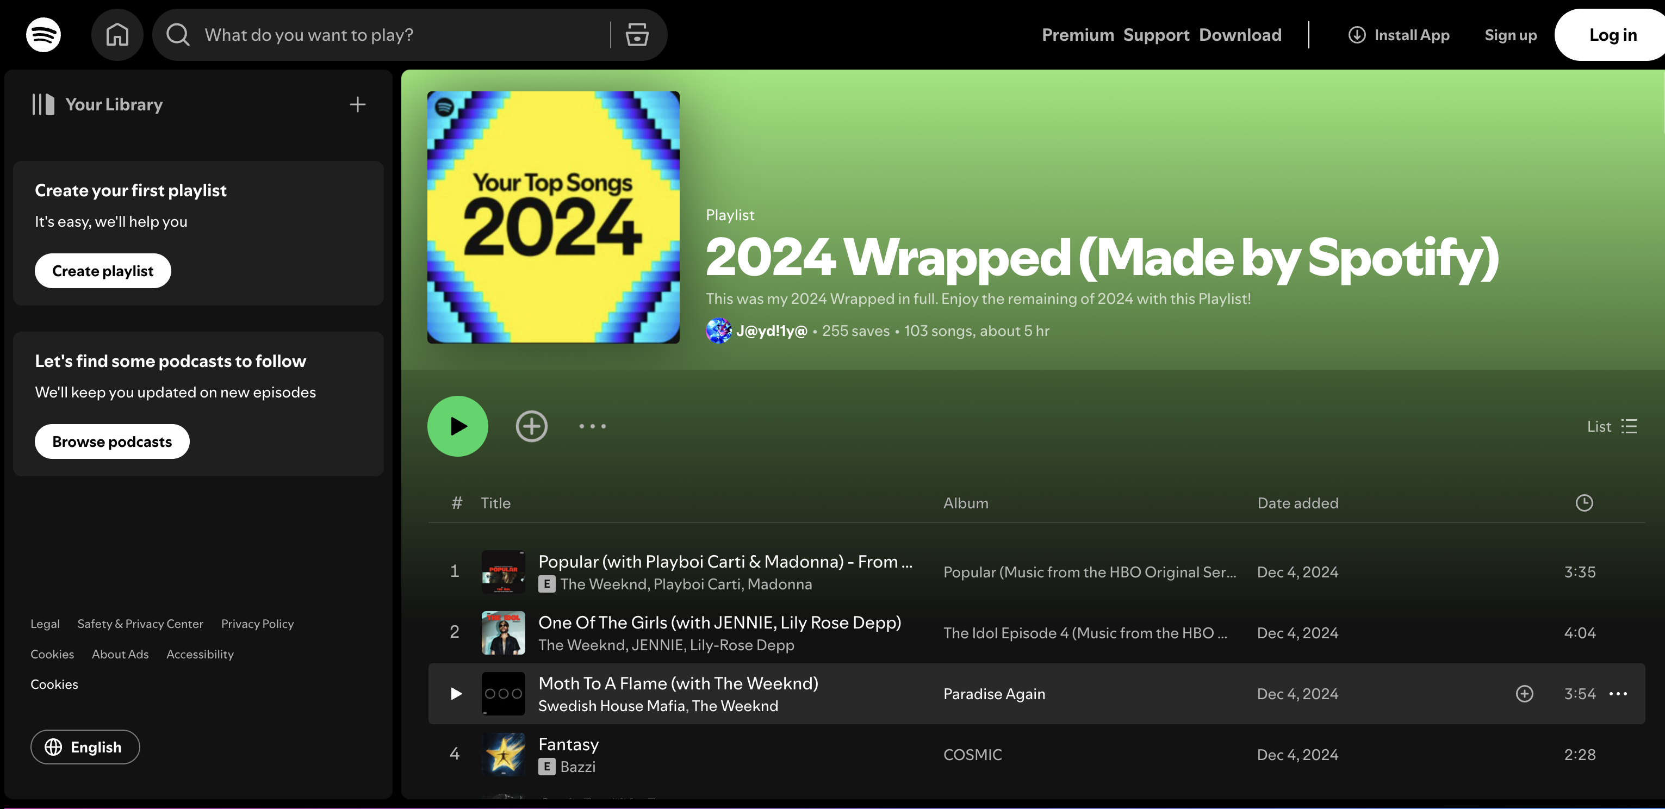Change List view layout
The width and height of the screenshot is (1665, 809).
click(1611, 426)
